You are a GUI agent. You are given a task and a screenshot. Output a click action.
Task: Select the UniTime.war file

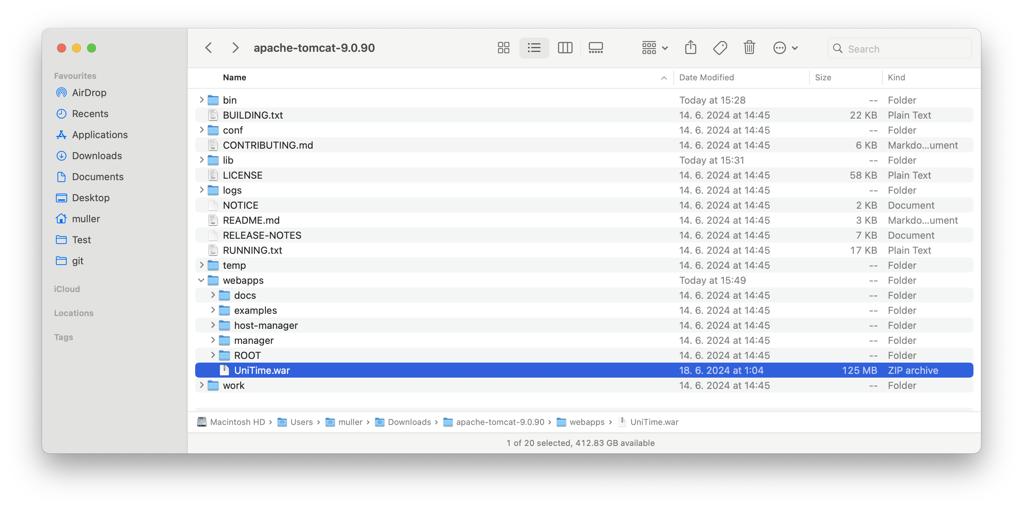pos(261,370)
